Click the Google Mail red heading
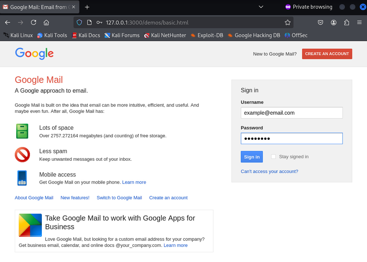This screenshot has height=262, width=367. tap(39, 80)
